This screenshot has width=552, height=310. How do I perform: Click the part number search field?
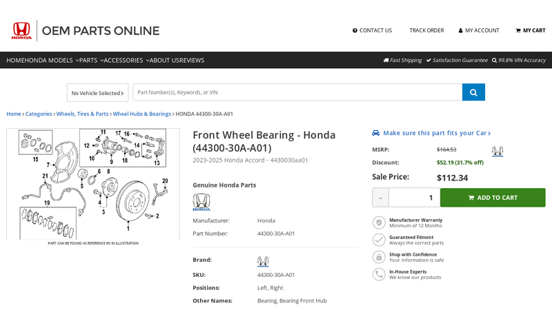[297, 92]
